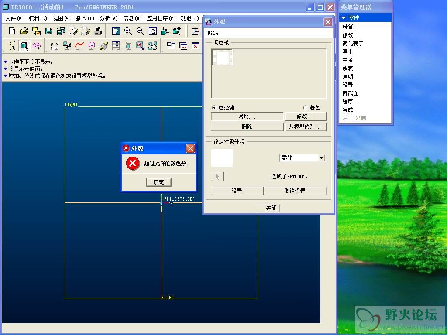Open the File menu in 外观 dialog
The image size is (447, 335).
pyautogui.click(x=213, y=33)
